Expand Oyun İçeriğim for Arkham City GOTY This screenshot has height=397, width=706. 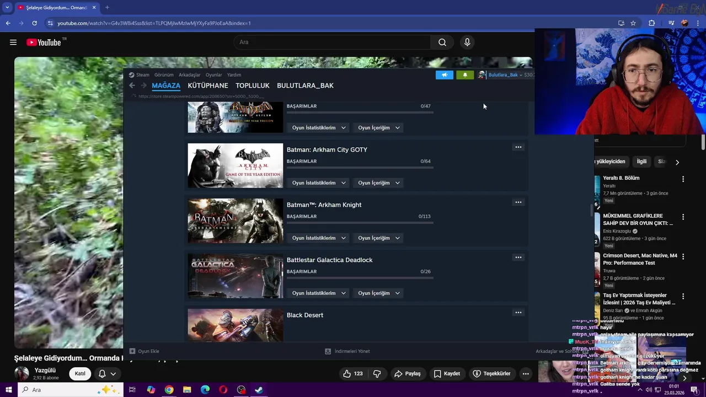tap(379, 183)
